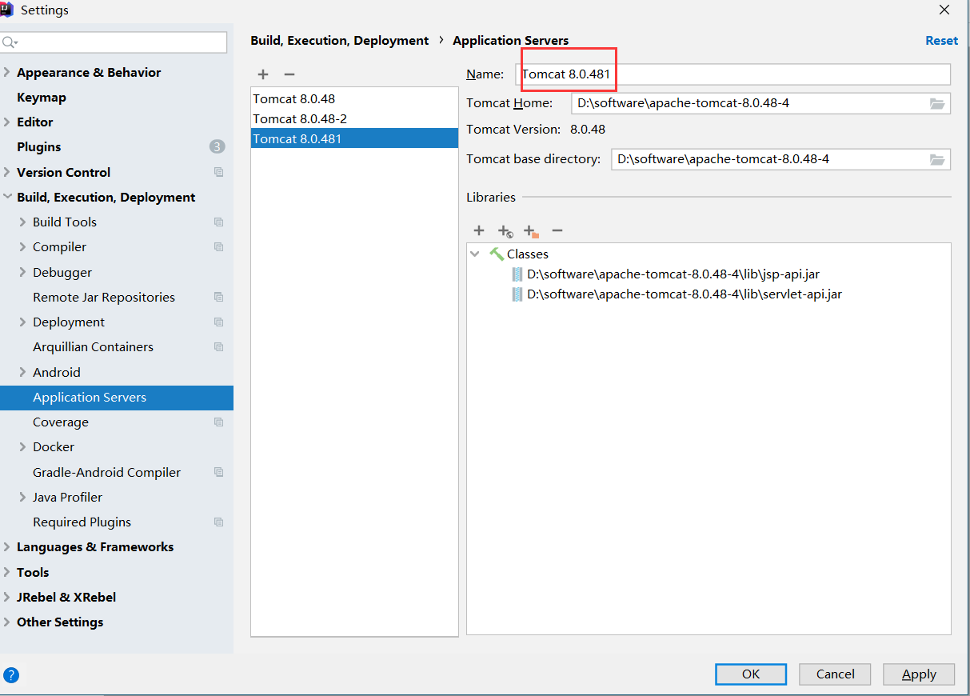The height and width of the screenshot is (696, 970).
Task: Expand the Editor settings section
Action: tap(7, 122)
